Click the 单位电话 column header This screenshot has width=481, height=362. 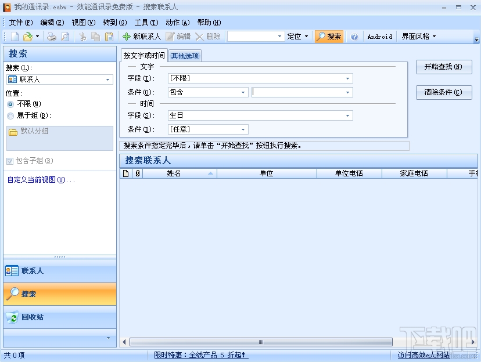click(x=349, y=173)
